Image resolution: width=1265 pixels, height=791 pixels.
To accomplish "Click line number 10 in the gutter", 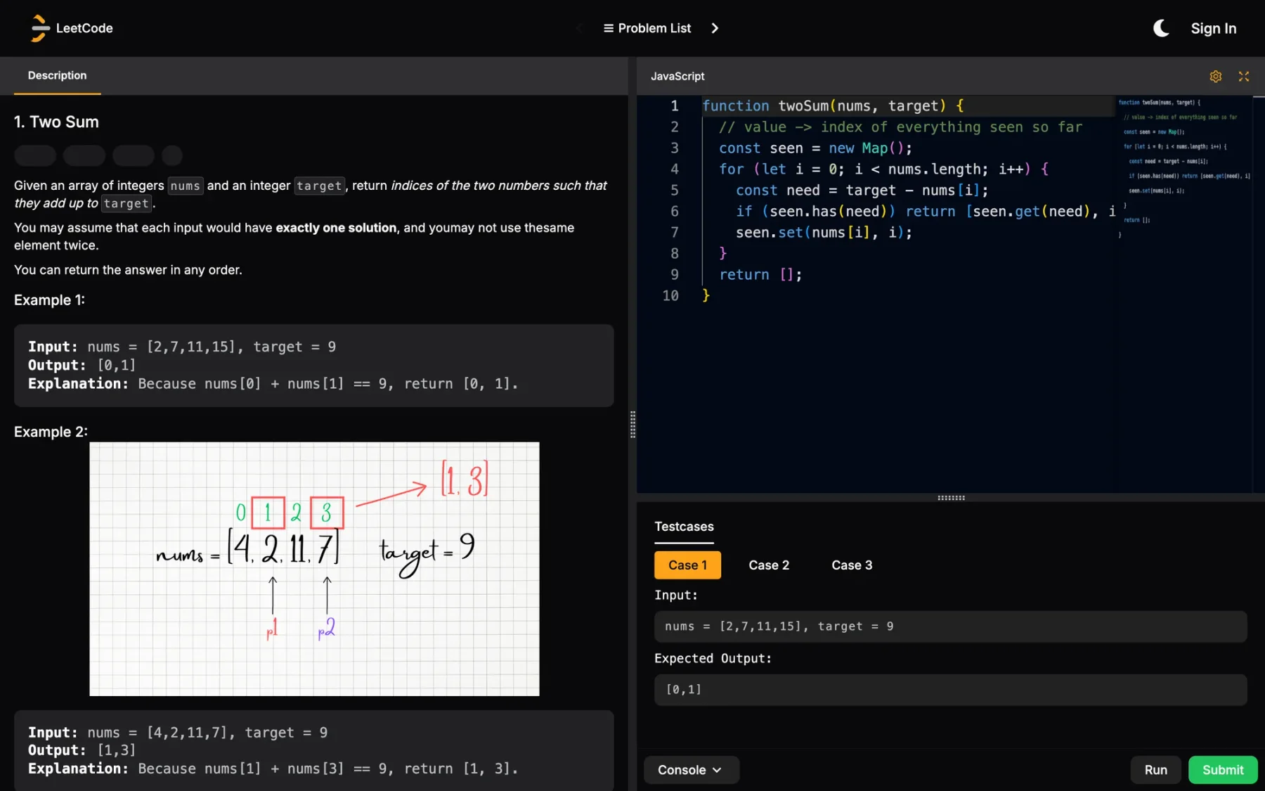I will coord(670,296).
